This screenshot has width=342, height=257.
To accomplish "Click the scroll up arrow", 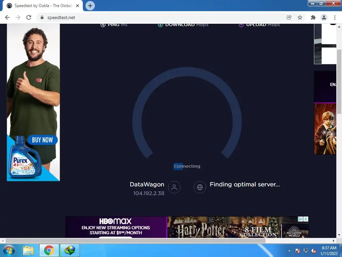I will coord(339,27).
